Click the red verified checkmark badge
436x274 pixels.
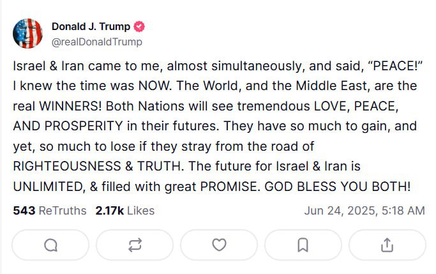pos(139,27)
